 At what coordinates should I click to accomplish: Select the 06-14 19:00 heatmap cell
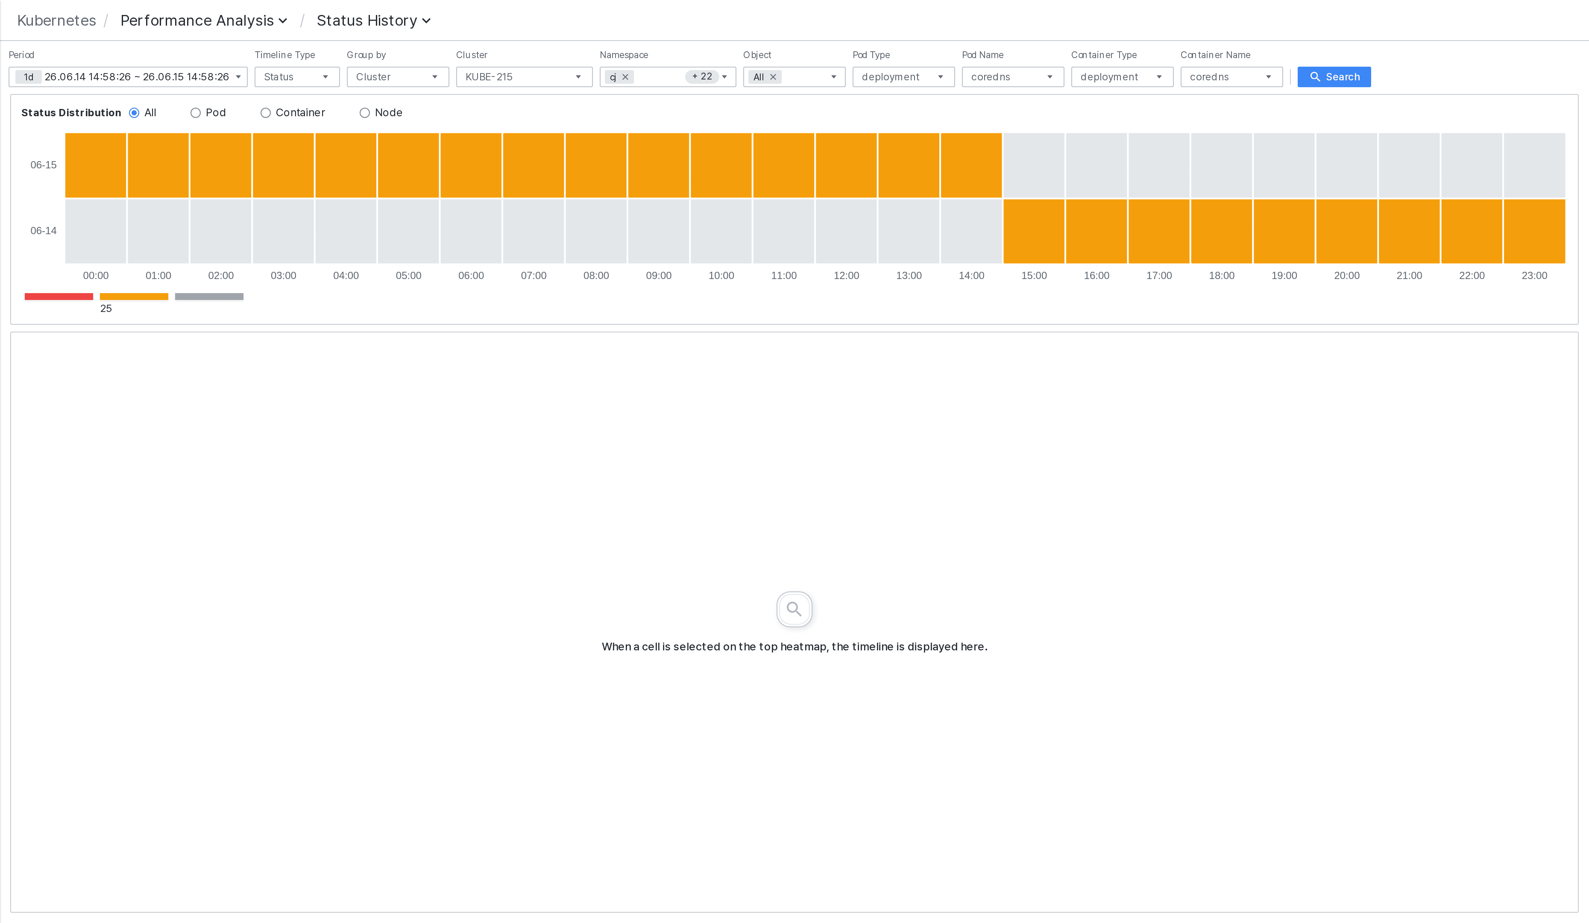pyautogui.click(x=1284, y=231)
